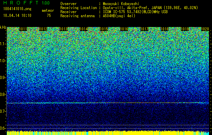Click the 1014 time marker
Image resolution: width=212 pixels, height=135 pixels.
click(84, 29)
